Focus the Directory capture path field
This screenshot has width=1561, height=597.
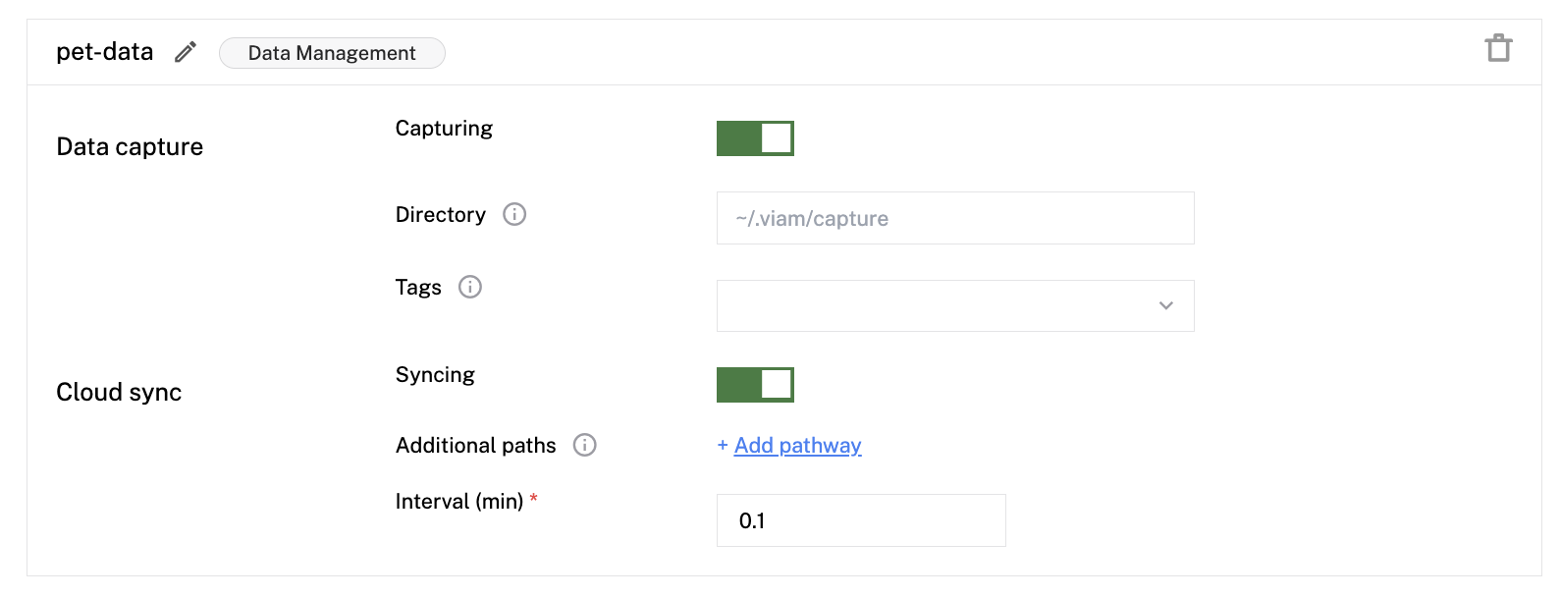(x=954, y=218)
